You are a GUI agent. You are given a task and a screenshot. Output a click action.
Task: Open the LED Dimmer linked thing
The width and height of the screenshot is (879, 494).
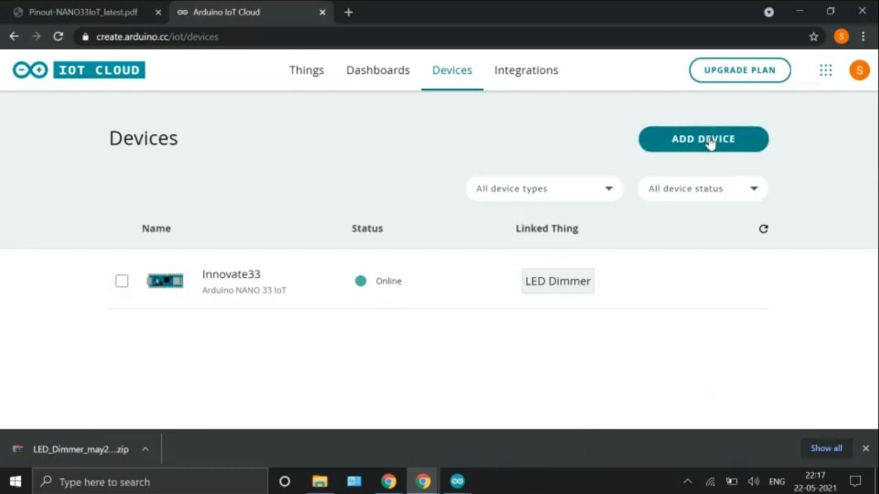point(558,281)
